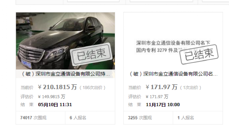Open the car listing title starting with (破)深圳市金立通信设备有限公司持

[x=65, y=74]
